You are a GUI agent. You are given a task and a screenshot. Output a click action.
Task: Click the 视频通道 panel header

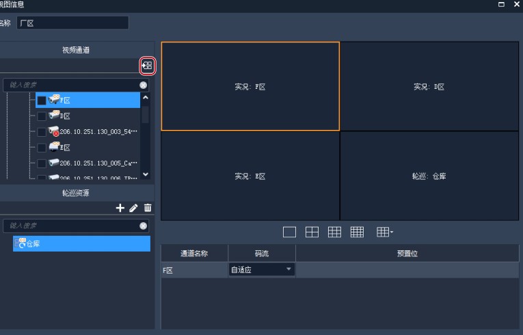[76, 50]
